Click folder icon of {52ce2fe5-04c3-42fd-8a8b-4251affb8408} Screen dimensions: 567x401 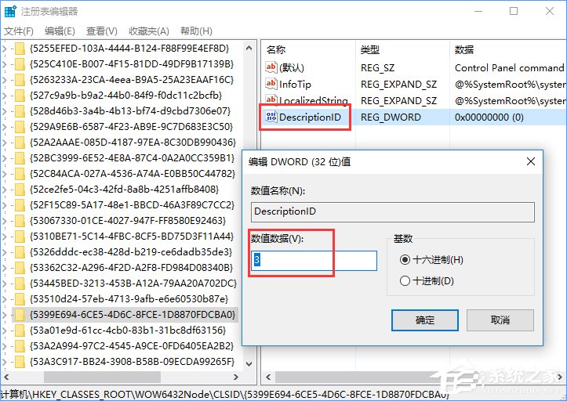pos(20,190)
